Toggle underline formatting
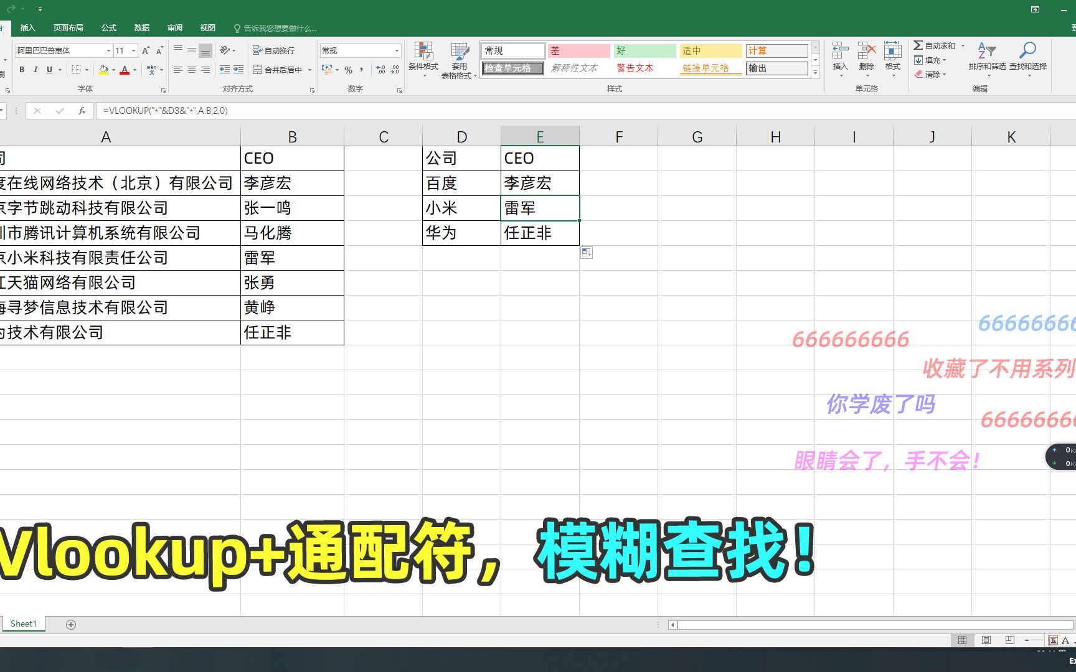1076x672 pixels. point(49,70)
